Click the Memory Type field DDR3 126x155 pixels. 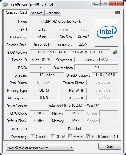click(x=44, y=90)
